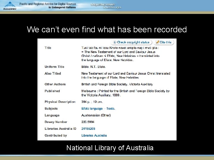Click the 'Published' field label
This screenshot has width=214, height=160.
[52, 91]
